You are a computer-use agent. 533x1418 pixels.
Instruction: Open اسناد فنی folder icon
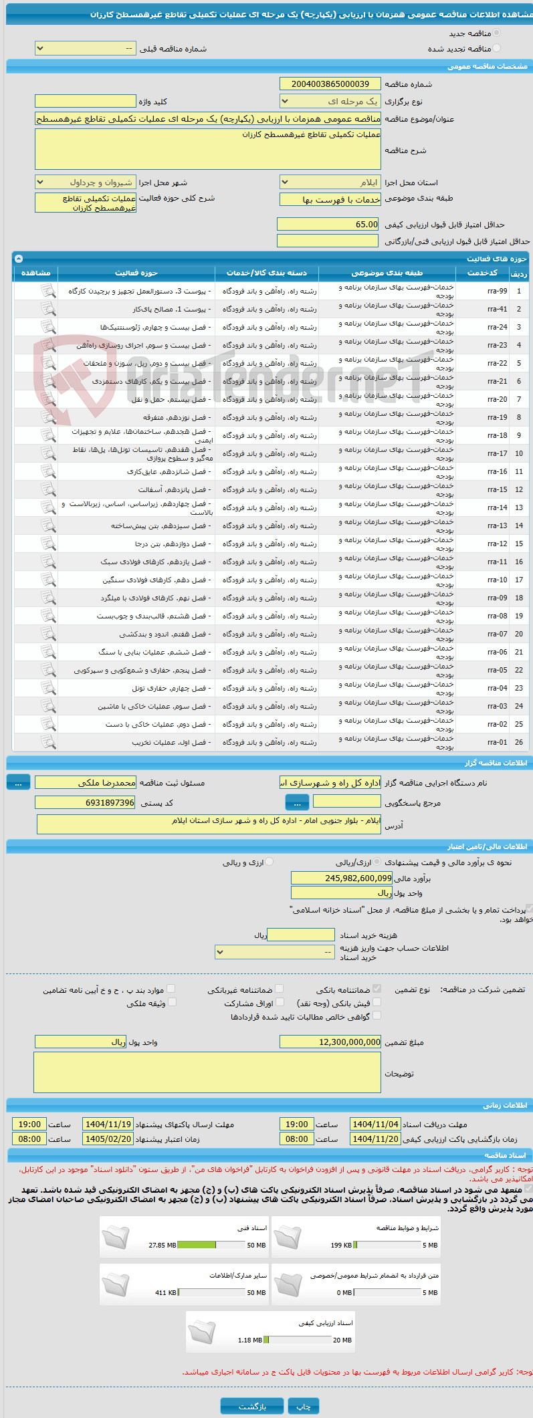(x=116, y=1236)
